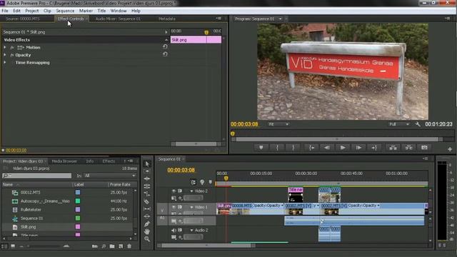Collapse the Video 1 track

tap(191, 207)
